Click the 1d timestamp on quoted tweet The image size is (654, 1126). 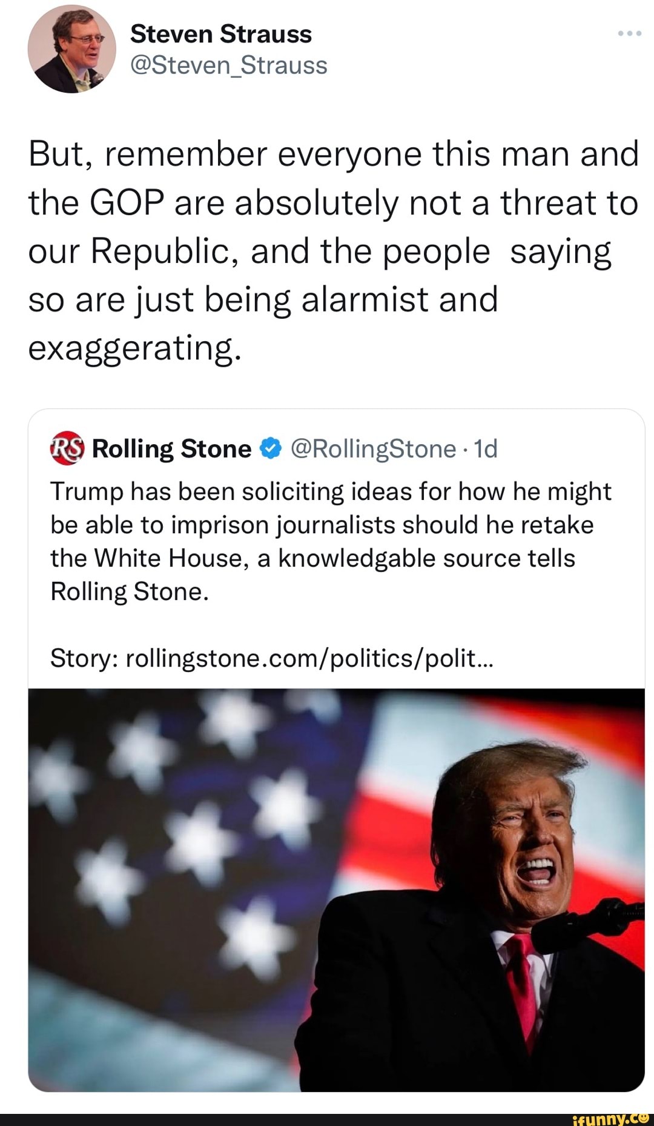pyautogui.click(x=486, y=448)
